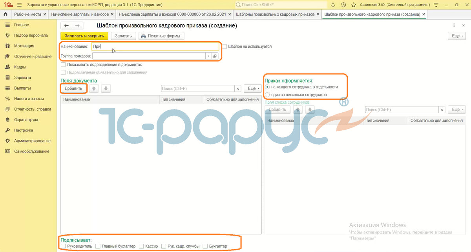
Task: Open the history clock icon
Action: coord(343,5)
